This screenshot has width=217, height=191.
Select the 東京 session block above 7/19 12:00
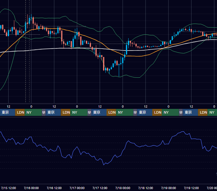click(x=191, y=112)
